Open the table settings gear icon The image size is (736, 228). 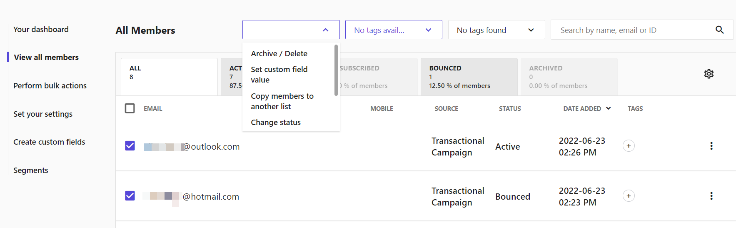[x=709, y=74]
